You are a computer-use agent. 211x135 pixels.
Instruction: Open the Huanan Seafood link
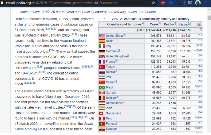[x=73, y=41]
